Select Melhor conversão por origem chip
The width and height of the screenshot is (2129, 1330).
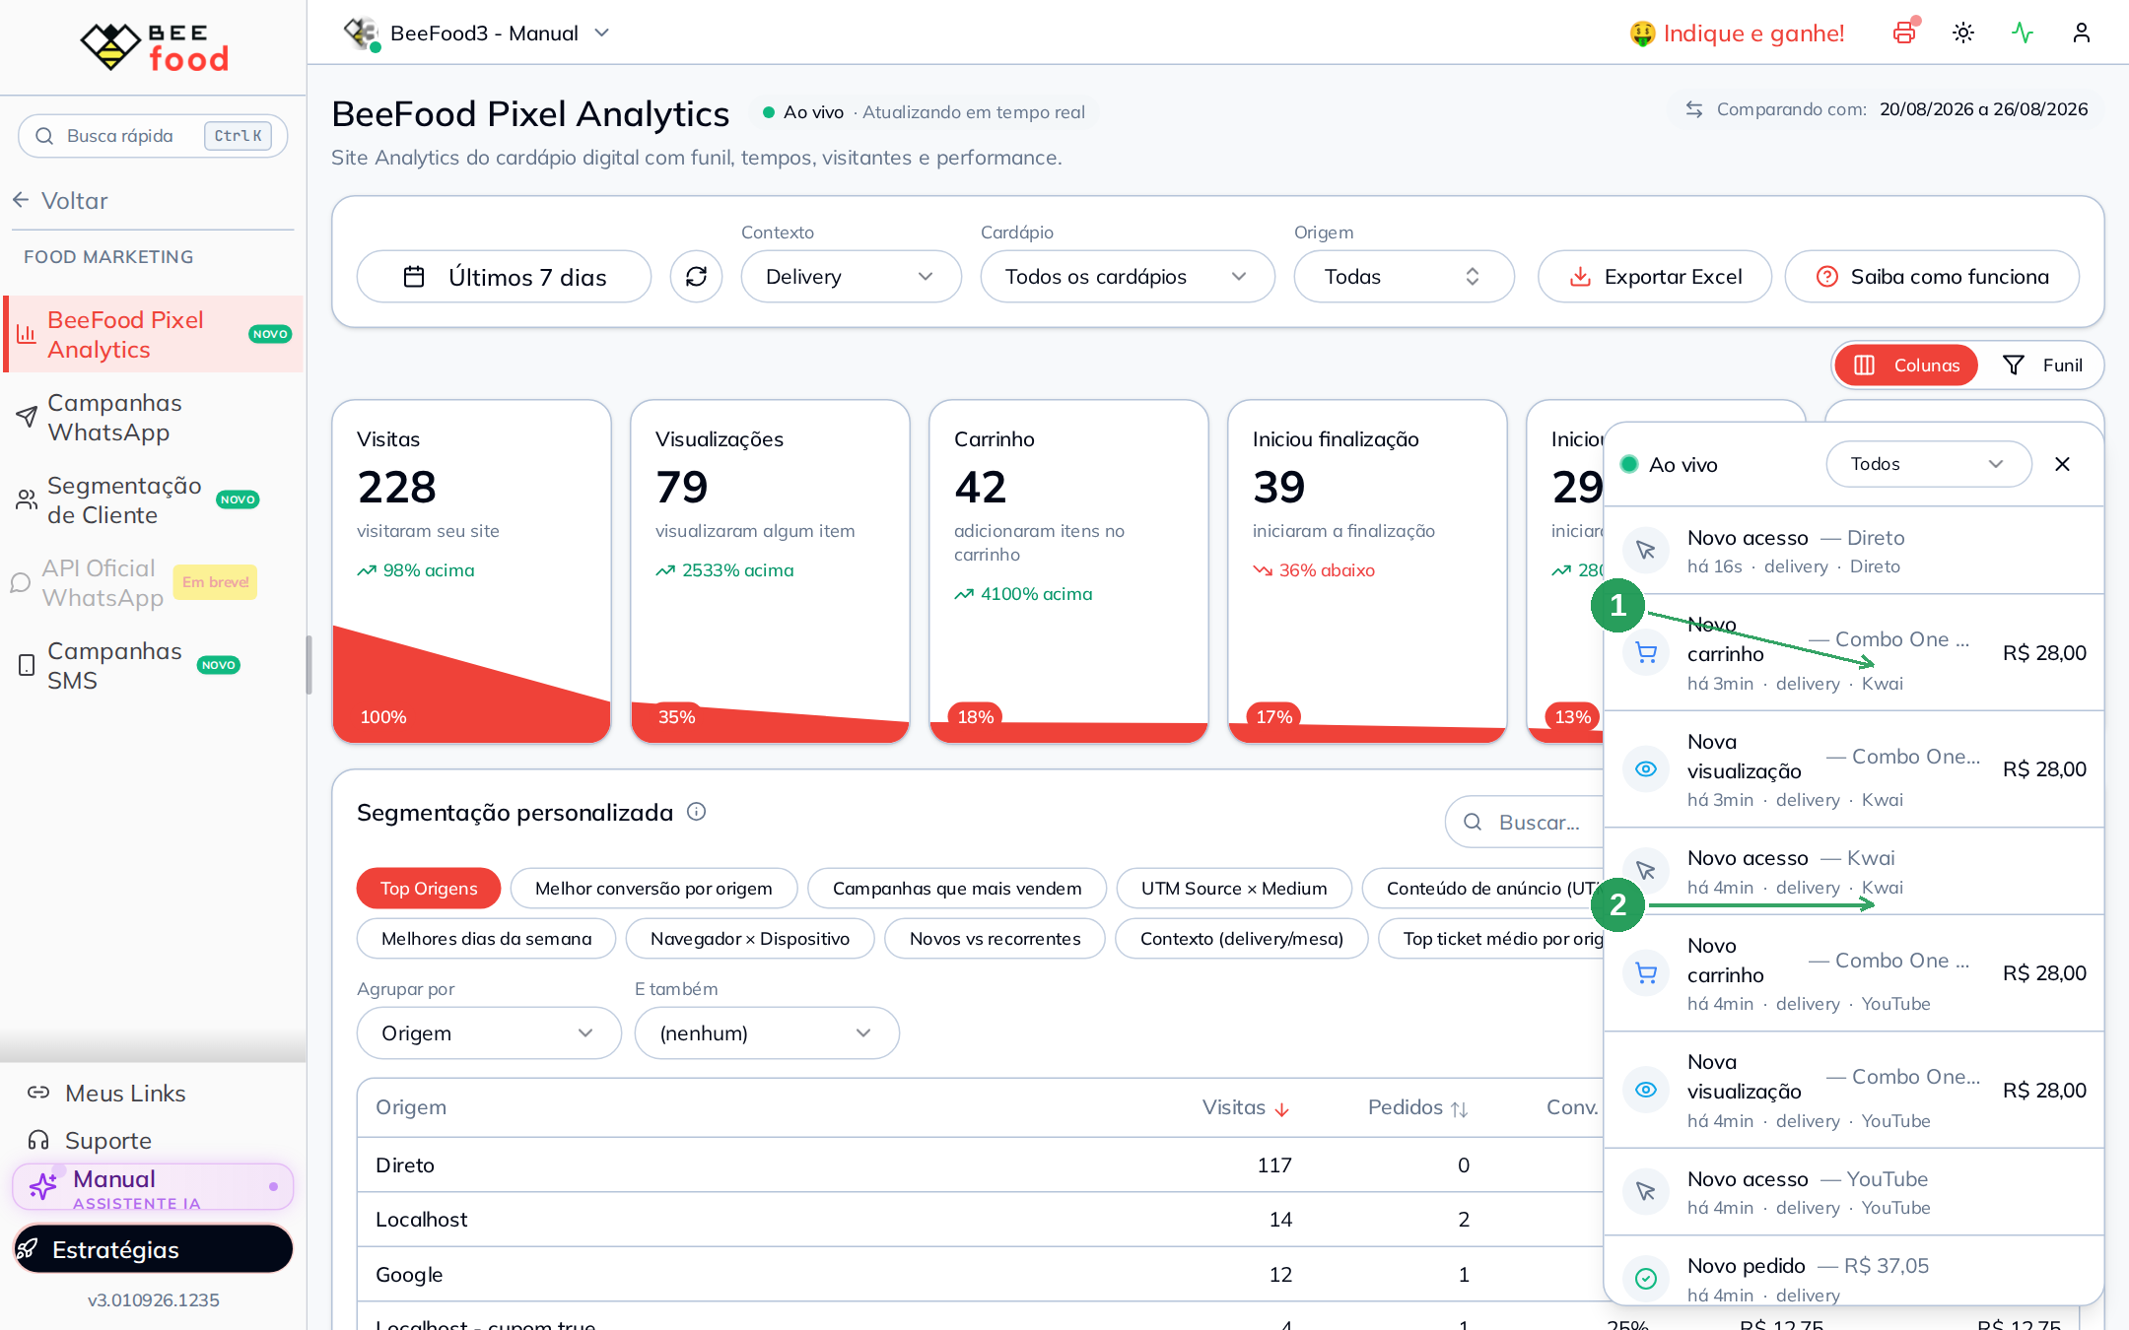click(653, 889)
